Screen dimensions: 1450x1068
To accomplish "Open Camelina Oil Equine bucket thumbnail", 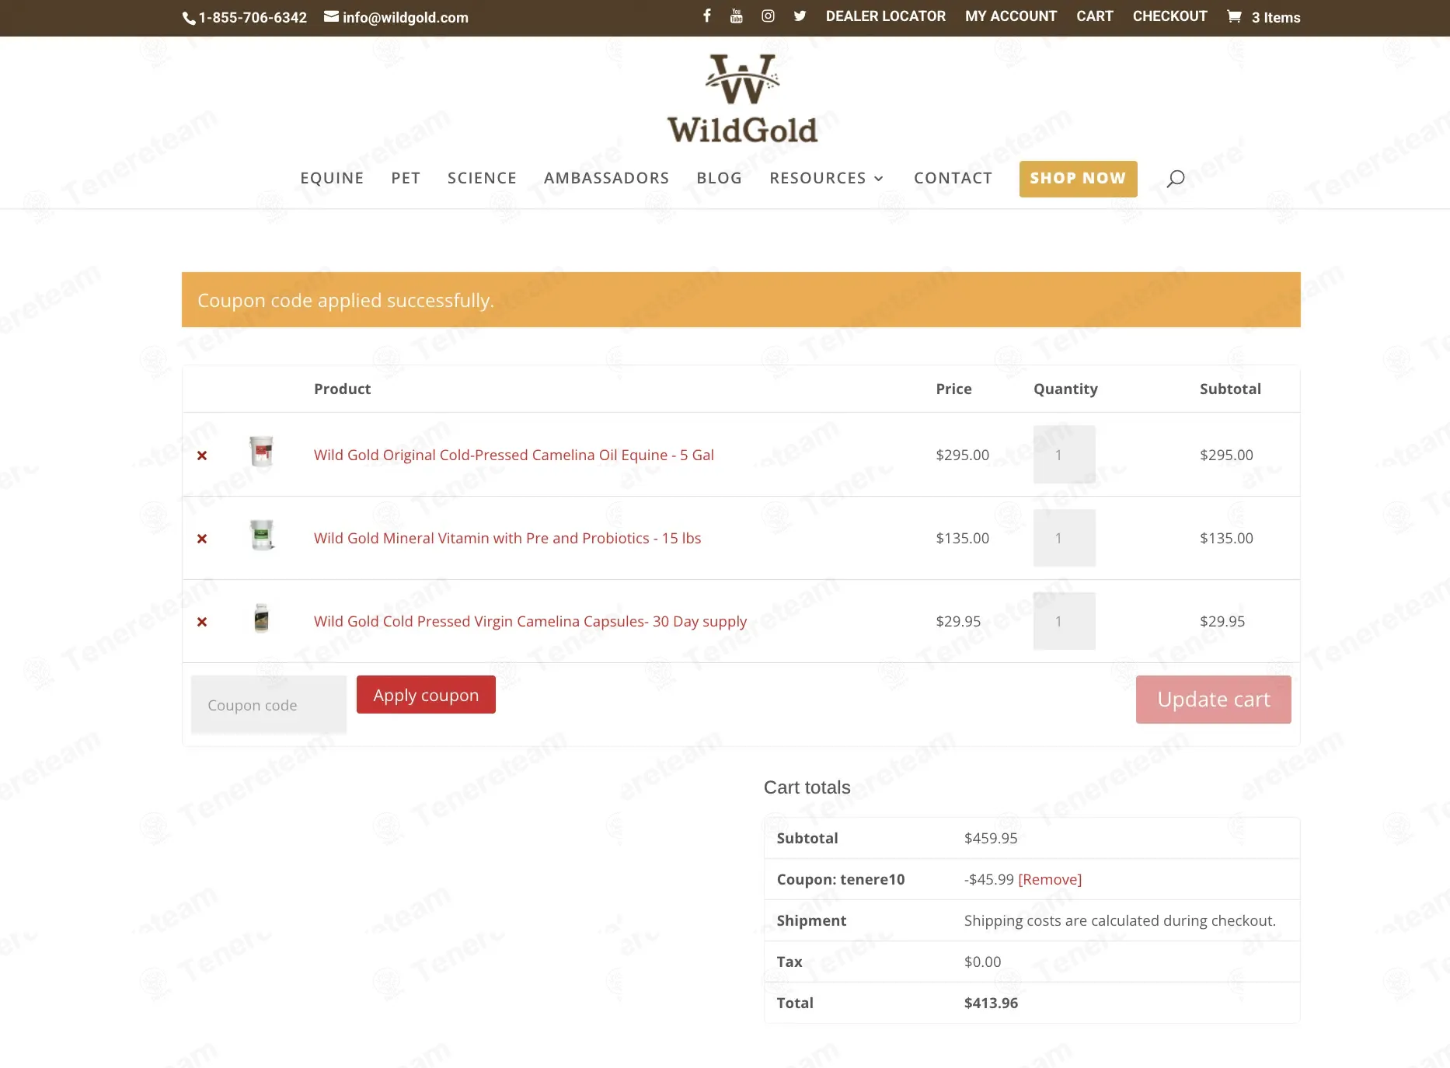I will point(262,451).
